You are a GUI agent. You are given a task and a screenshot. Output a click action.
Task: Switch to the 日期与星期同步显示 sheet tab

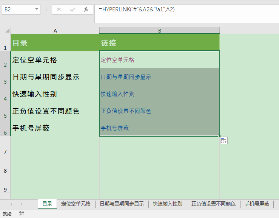click(122, 204)
